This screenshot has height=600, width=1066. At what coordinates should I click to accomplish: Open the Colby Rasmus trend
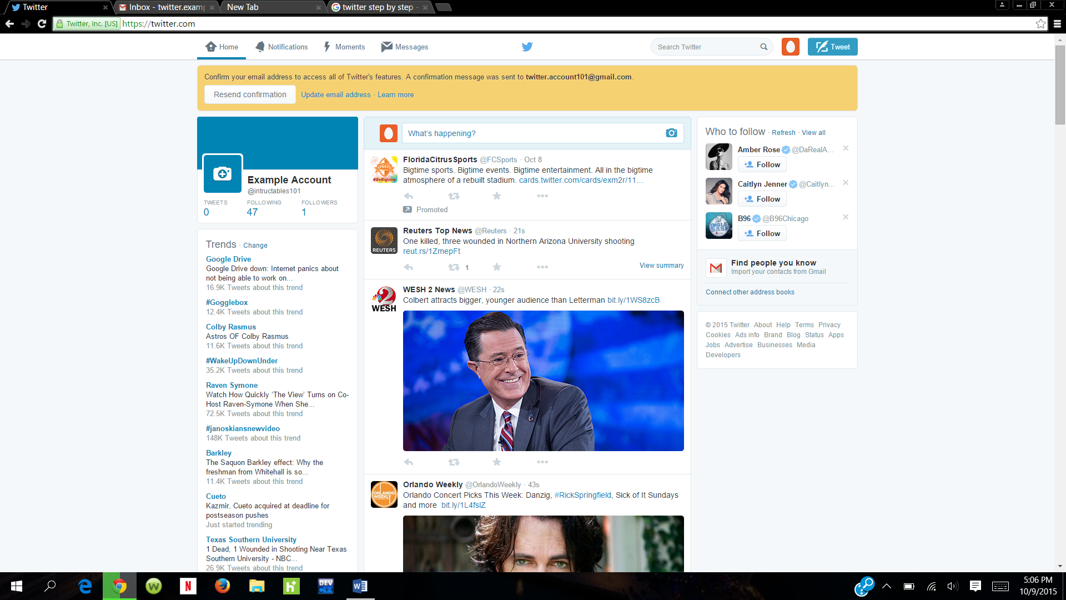230,327
